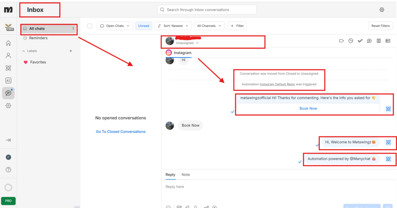Toggle the Unread filter

point(143,26)
